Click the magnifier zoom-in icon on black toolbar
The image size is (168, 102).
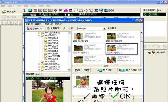pyautogui.click(x=40, y=15)
